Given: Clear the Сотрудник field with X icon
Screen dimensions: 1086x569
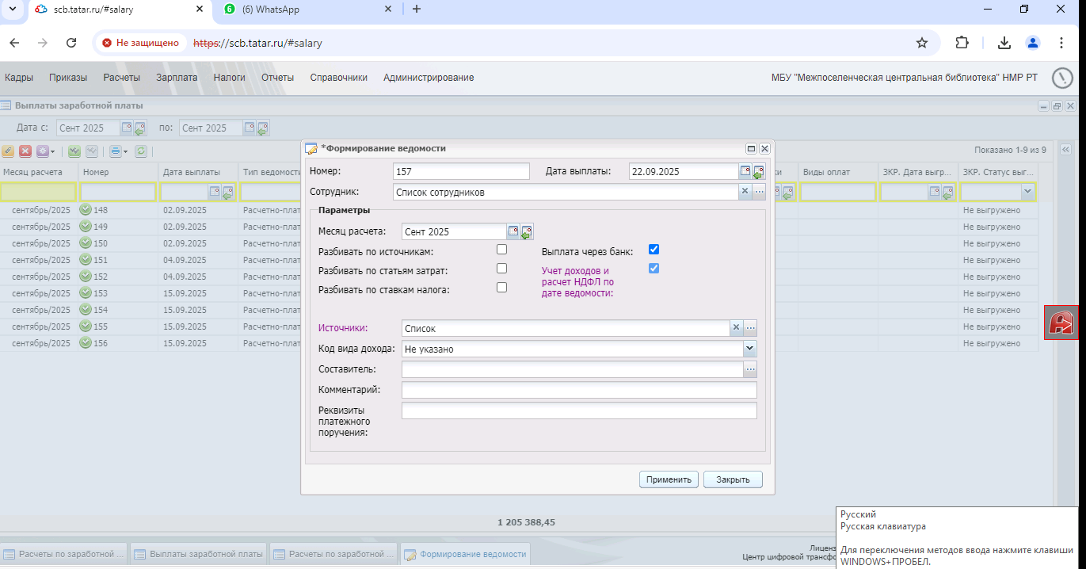Looking at the screenshot, I should (x=745, y=192).
